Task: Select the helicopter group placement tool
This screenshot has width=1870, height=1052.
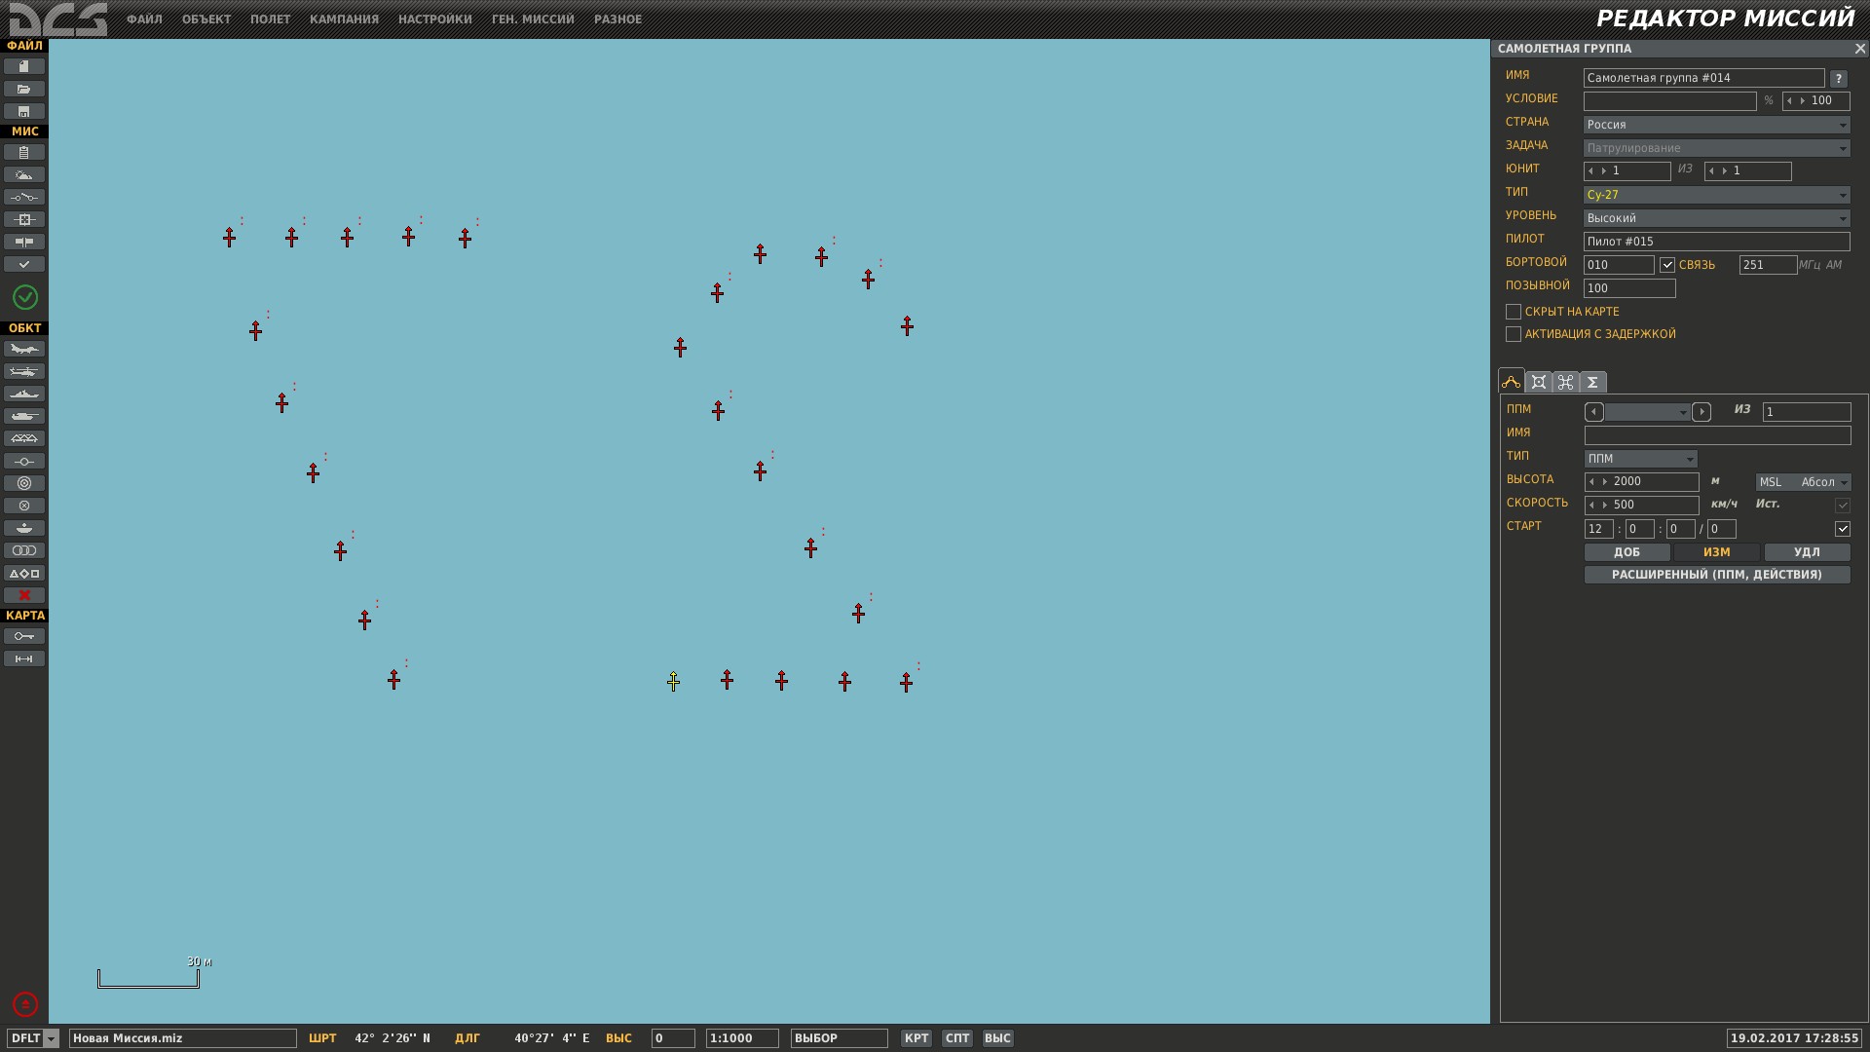Action: click(x=24, y=371)
